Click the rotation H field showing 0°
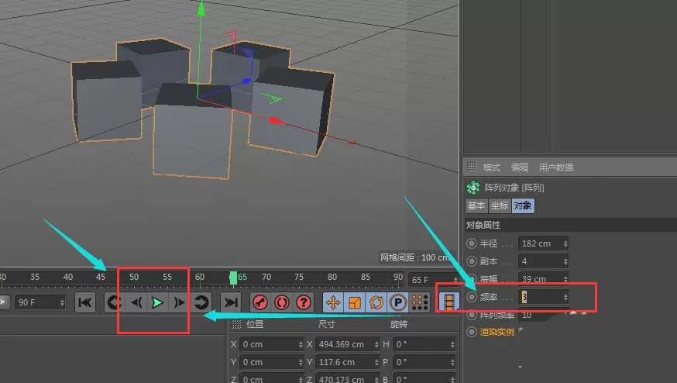Image resolution: width=677 pixels, height=383 pixels. point(424,344)
